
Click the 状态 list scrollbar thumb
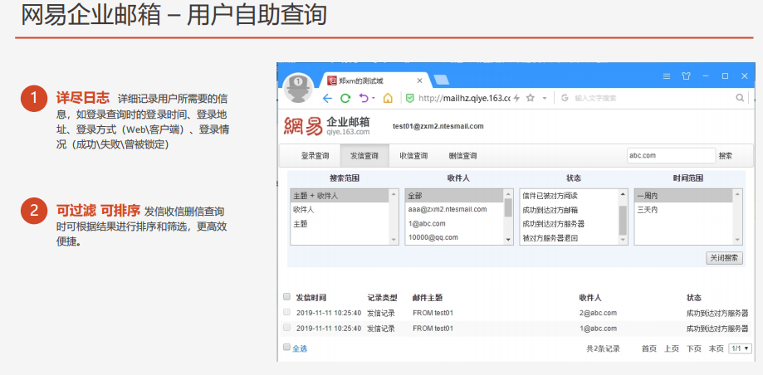pos(623,220)
